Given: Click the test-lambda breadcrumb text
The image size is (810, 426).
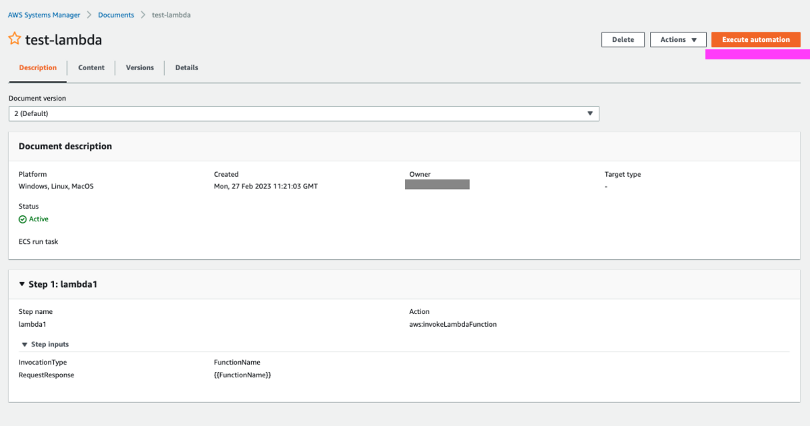Looking at the screenshot, I should point(171,15).
